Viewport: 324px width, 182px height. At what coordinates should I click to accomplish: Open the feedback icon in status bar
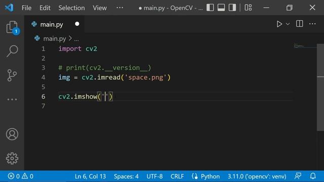[x=298, y=176]
